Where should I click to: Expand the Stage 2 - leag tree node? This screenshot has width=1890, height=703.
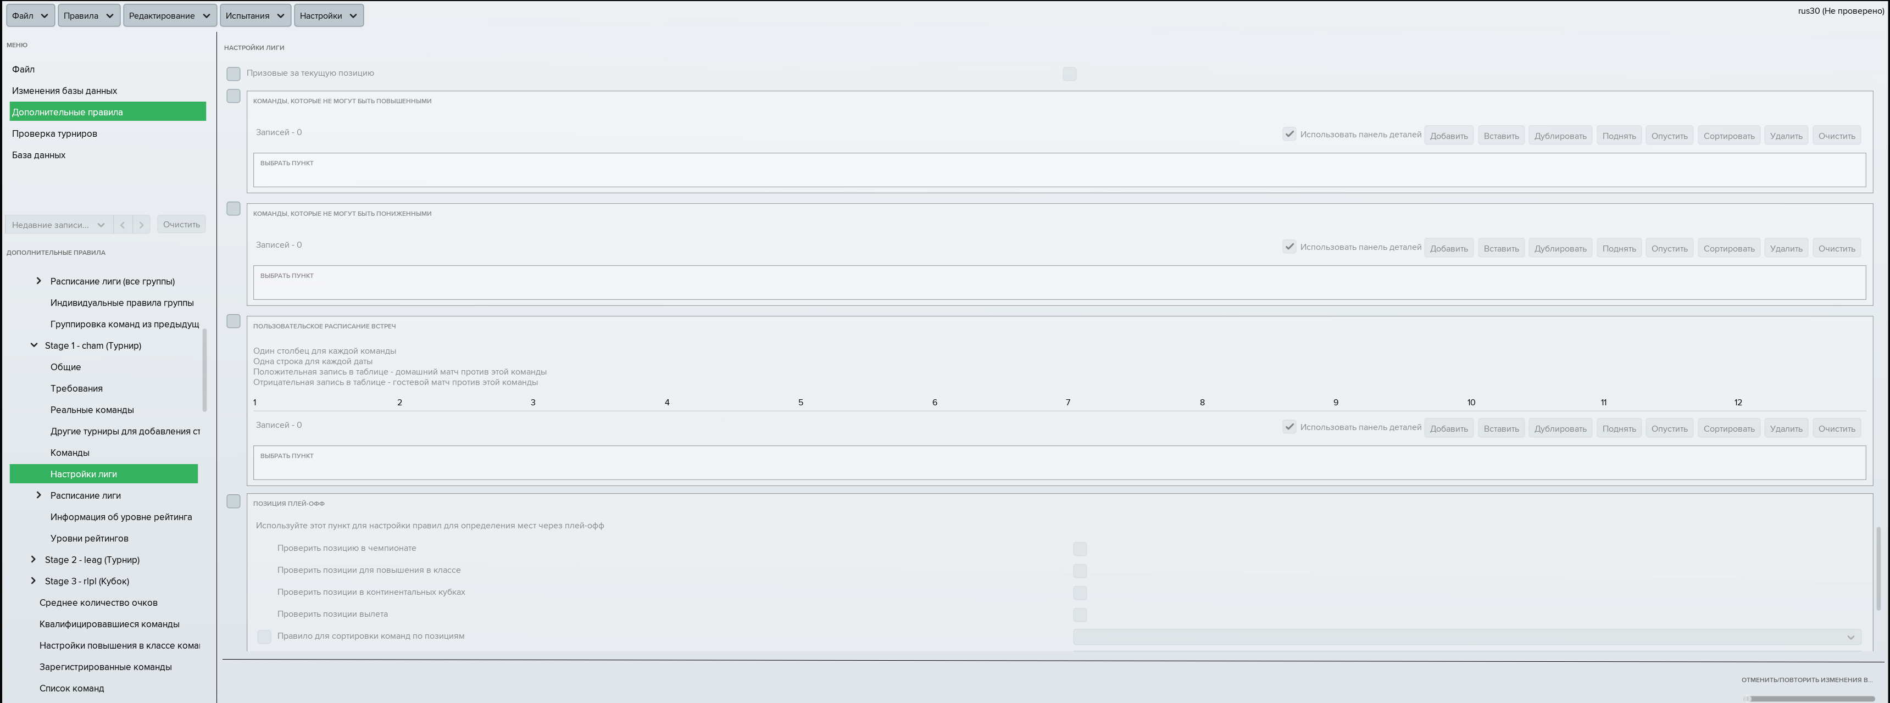(33, 559)
